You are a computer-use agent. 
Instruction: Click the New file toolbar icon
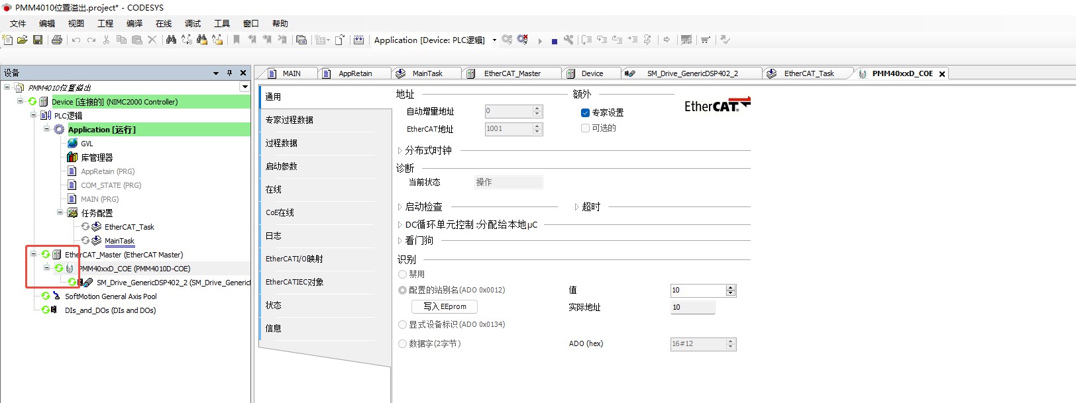pyautogui.click(x=7, y=40)
